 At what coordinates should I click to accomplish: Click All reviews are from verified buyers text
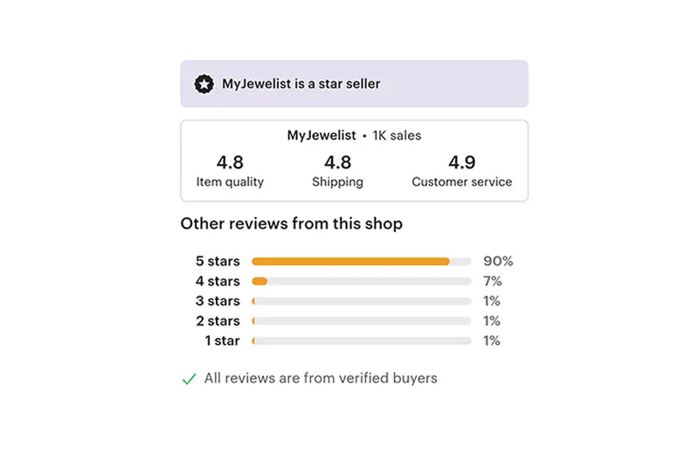coord(320,378)
